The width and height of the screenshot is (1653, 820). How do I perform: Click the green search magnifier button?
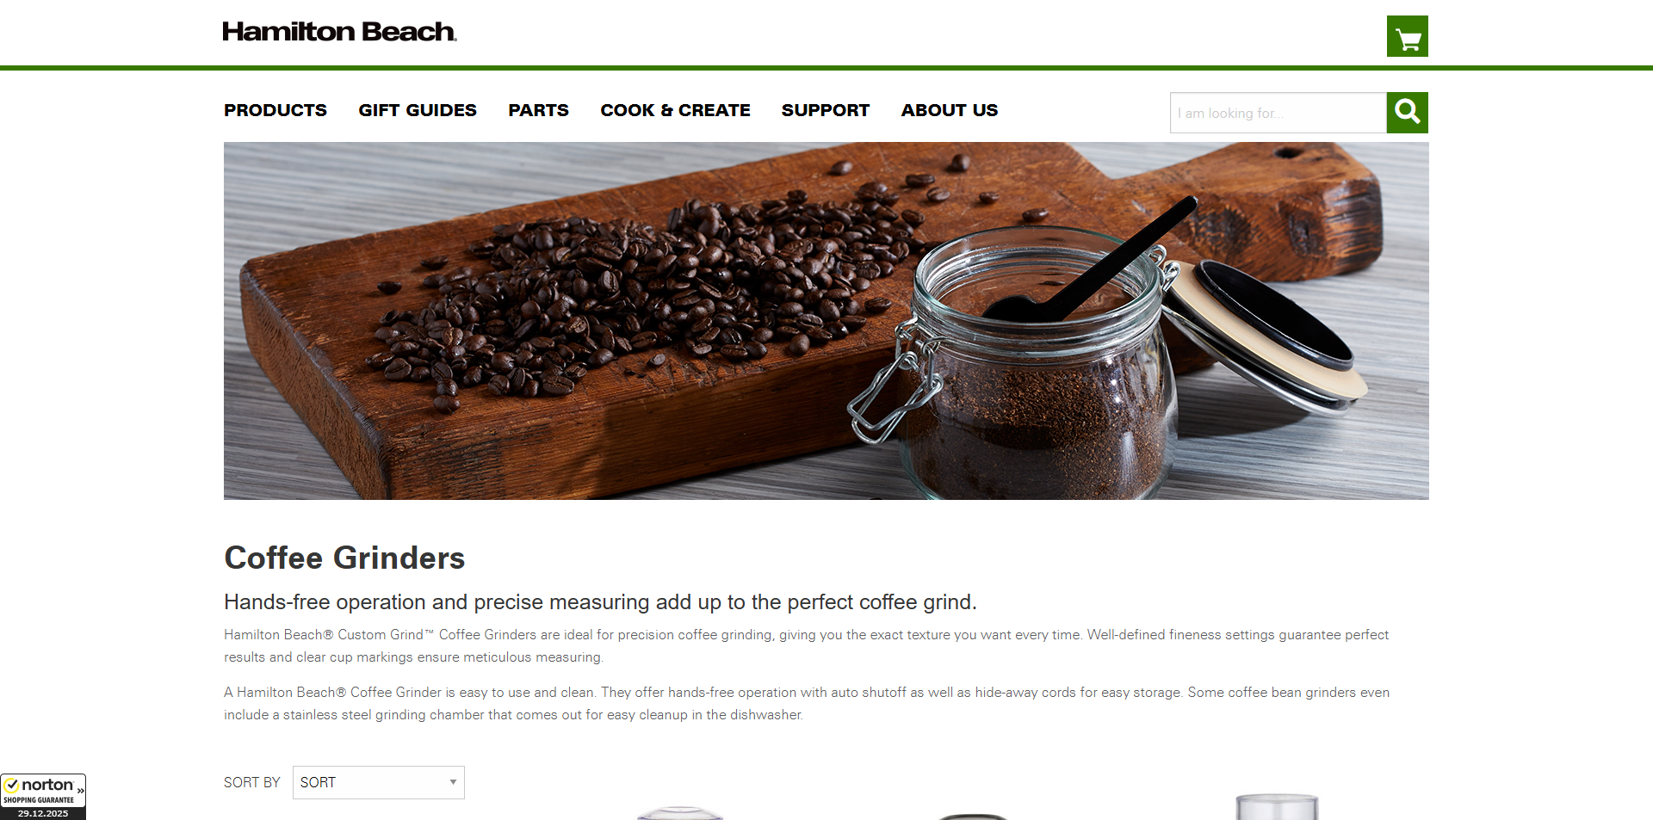(x=1407, y=113)
